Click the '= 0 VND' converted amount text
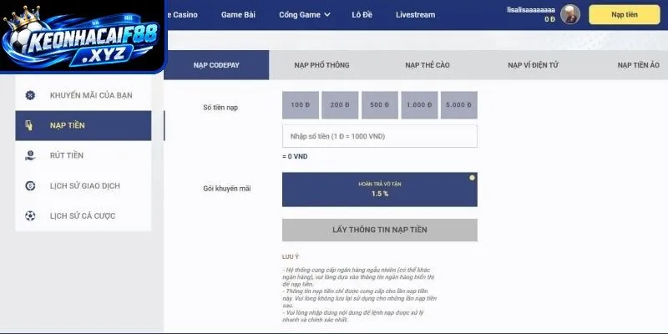668x334 pixels. 295,157
